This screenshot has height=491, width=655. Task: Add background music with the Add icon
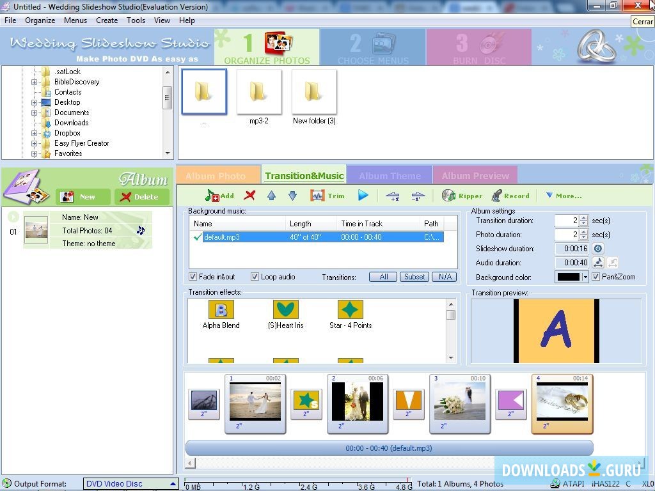coord(219,196)
